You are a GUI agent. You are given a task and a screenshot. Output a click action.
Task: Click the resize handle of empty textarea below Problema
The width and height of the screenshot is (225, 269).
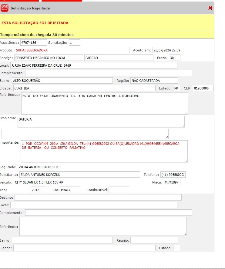167,137
